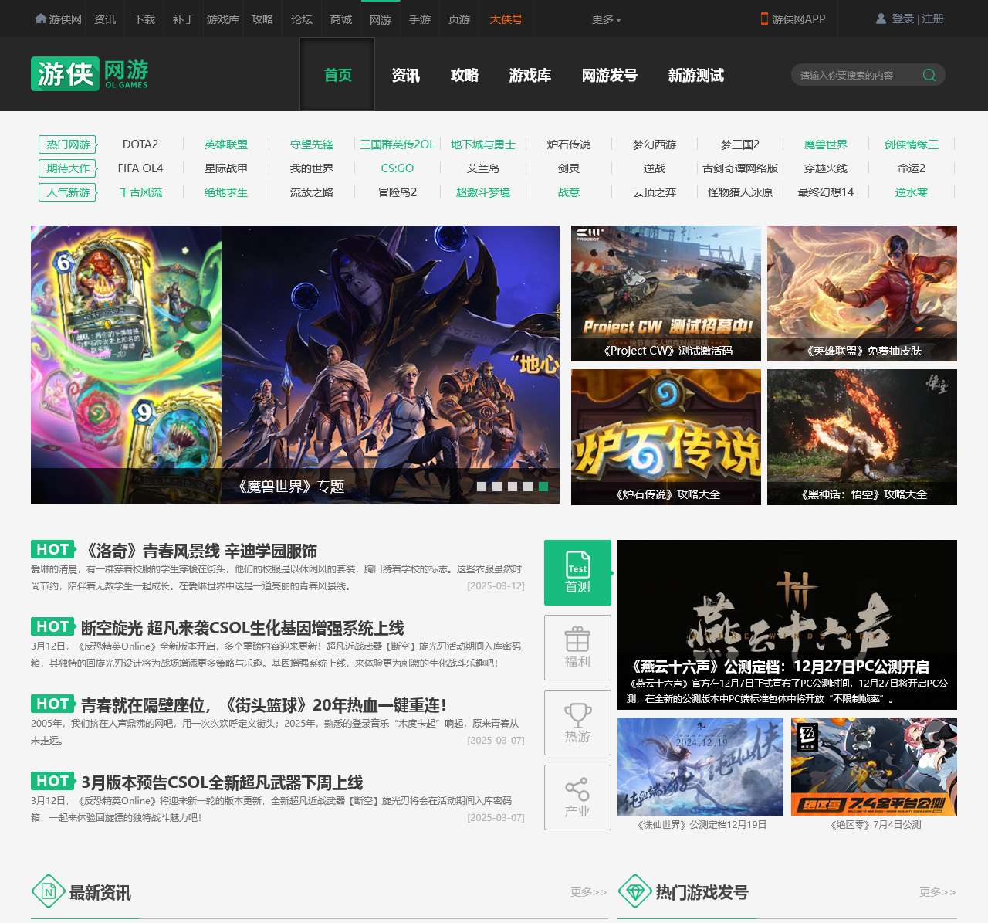
Task: Click the first HOT badge beside 《洛奇》
Action: [53, 549]
